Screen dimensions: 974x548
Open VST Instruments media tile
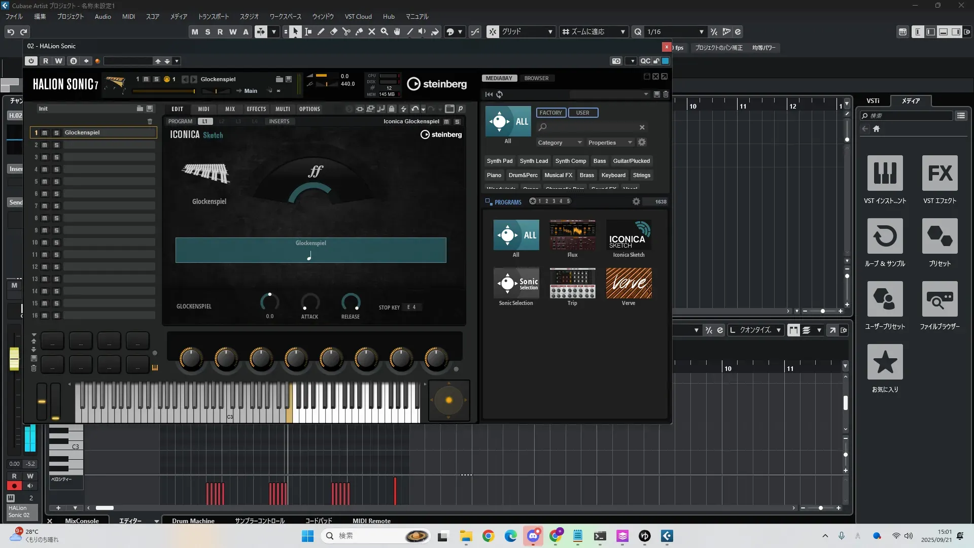coord(885,174)
